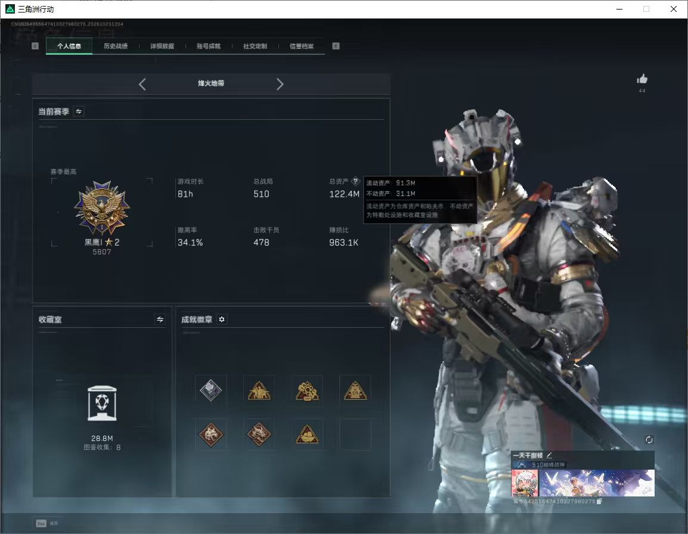
Task: Select the gold gears triangle badge
Action: [307, 390]
